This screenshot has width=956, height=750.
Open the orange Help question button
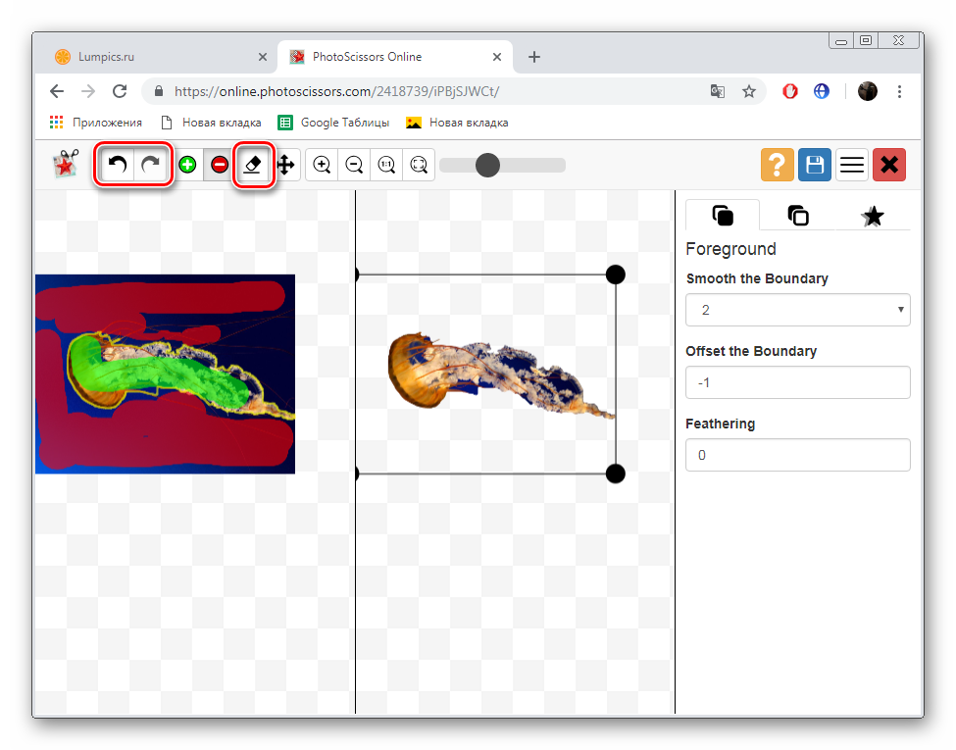click(x=777, y=165)
